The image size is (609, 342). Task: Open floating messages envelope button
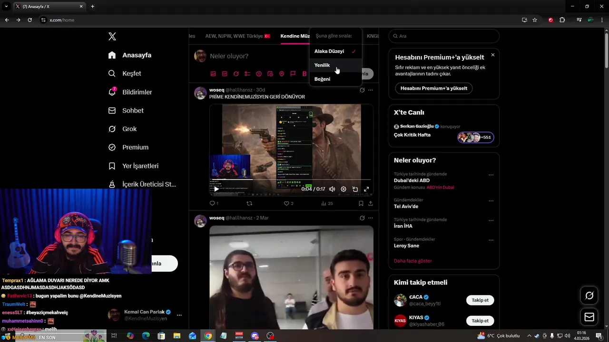point(589,317)
